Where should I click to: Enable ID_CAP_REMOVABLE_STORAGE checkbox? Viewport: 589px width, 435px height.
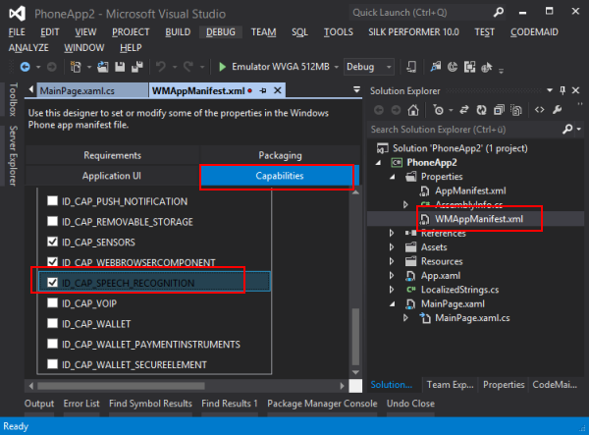[x=53, y=221]
